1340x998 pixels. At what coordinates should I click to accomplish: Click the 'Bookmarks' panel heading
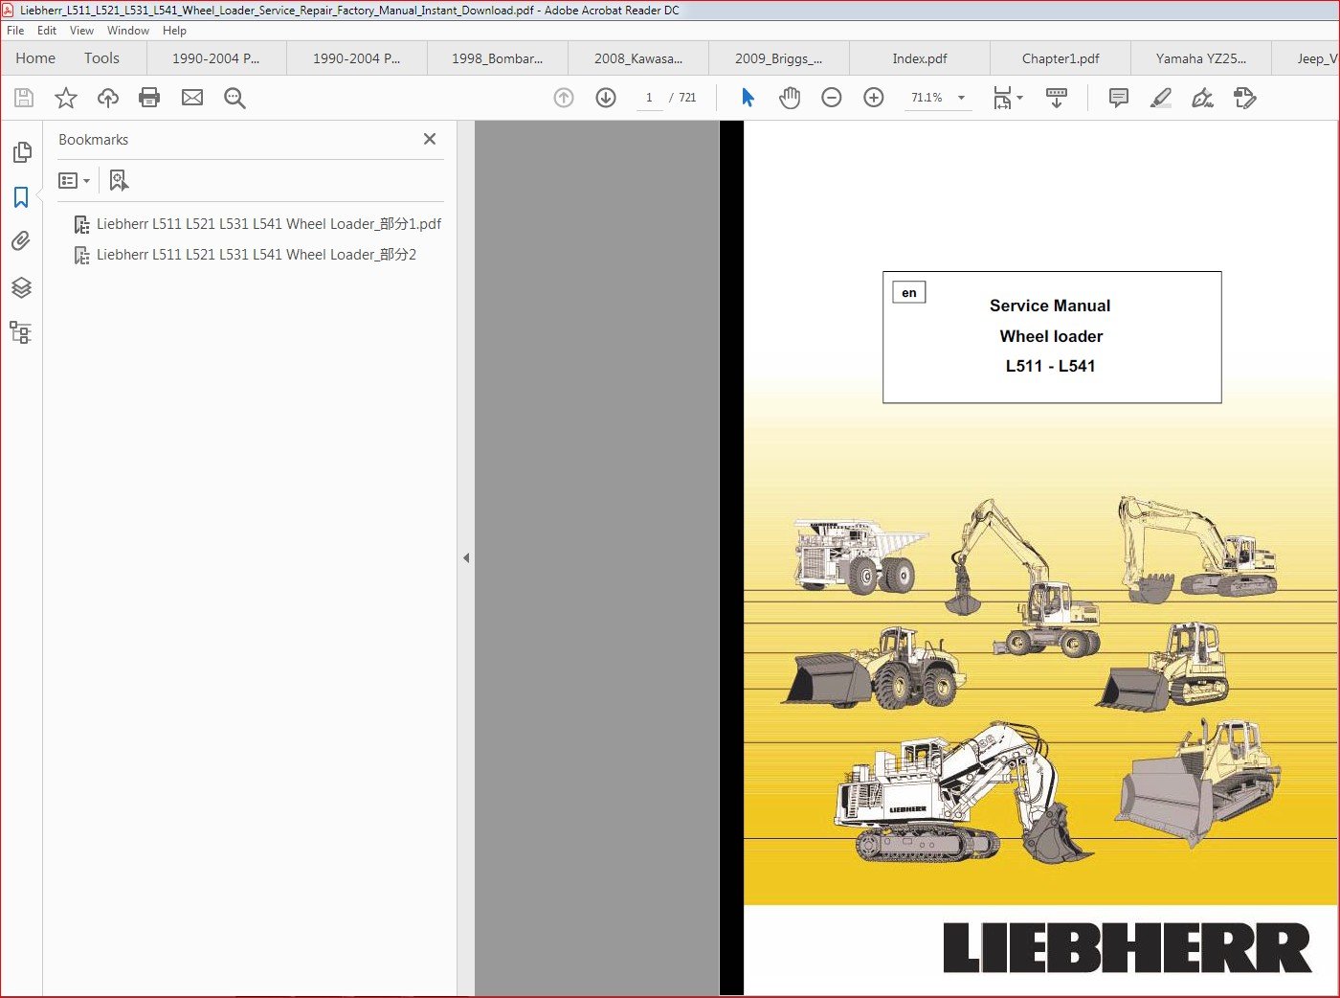(x=93, y=140)
